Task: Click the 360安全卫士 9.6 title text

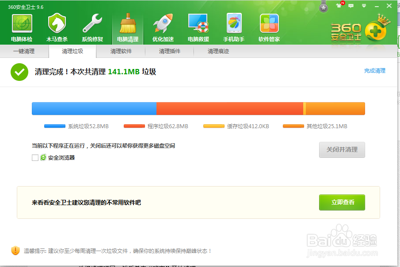Action: coord(26,7)
